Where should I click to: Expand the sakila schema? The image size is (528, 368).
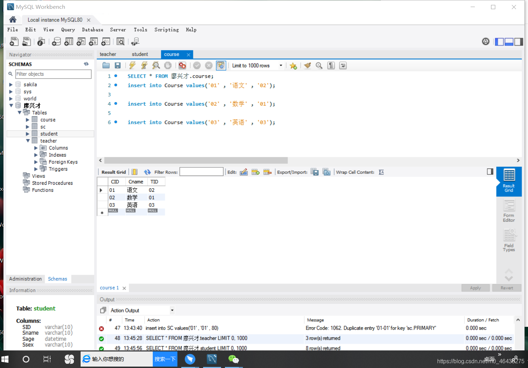(11, 84)
